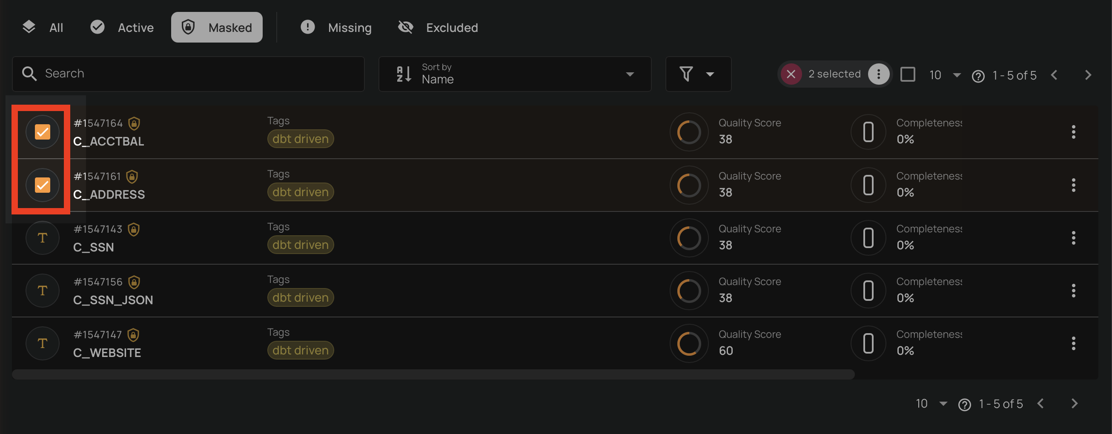Image resolution: width=1112 pixels, height=434 pixels.
Task: Click the dbt driven tag on C_SSN_JSON
Action: pos(301,298)
